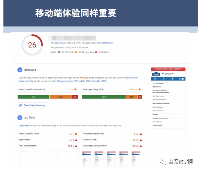Click the Show Origin Summary button
The image size is (199, 170).
pyautogui.click(x=33, y=105)
